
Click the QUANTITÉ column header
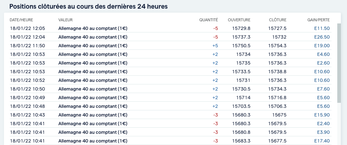click(209, 19)
